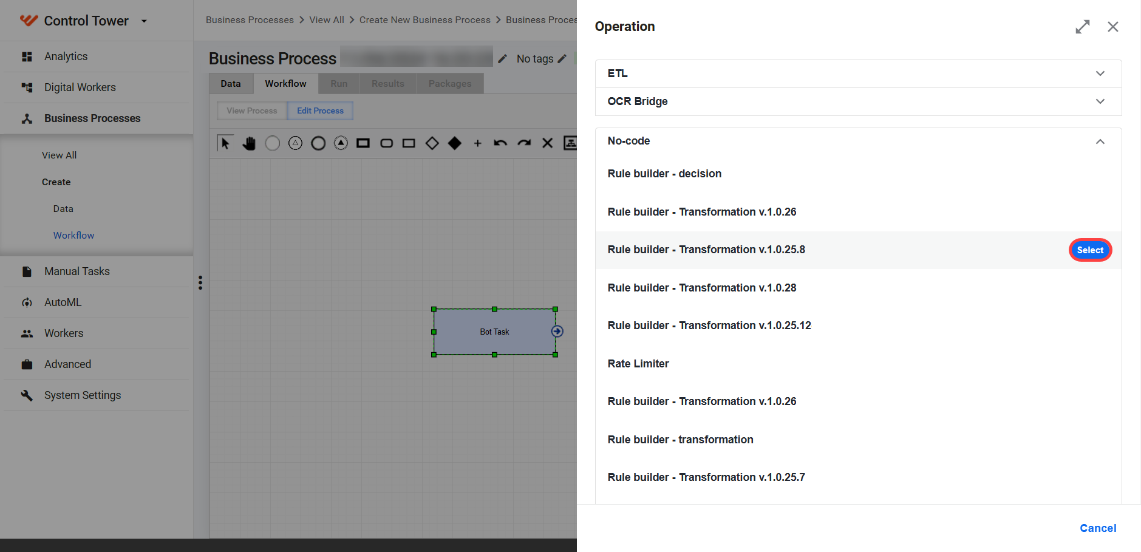Pick the thick-bordered rectangle shape
Image resolution: width=1141 pixels, height=552 pixels.
pos(363,143)
